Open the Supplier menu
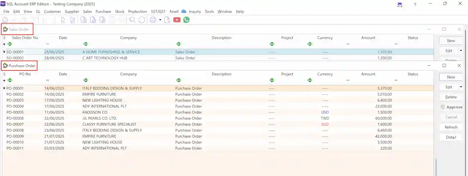 click(72, 11)
